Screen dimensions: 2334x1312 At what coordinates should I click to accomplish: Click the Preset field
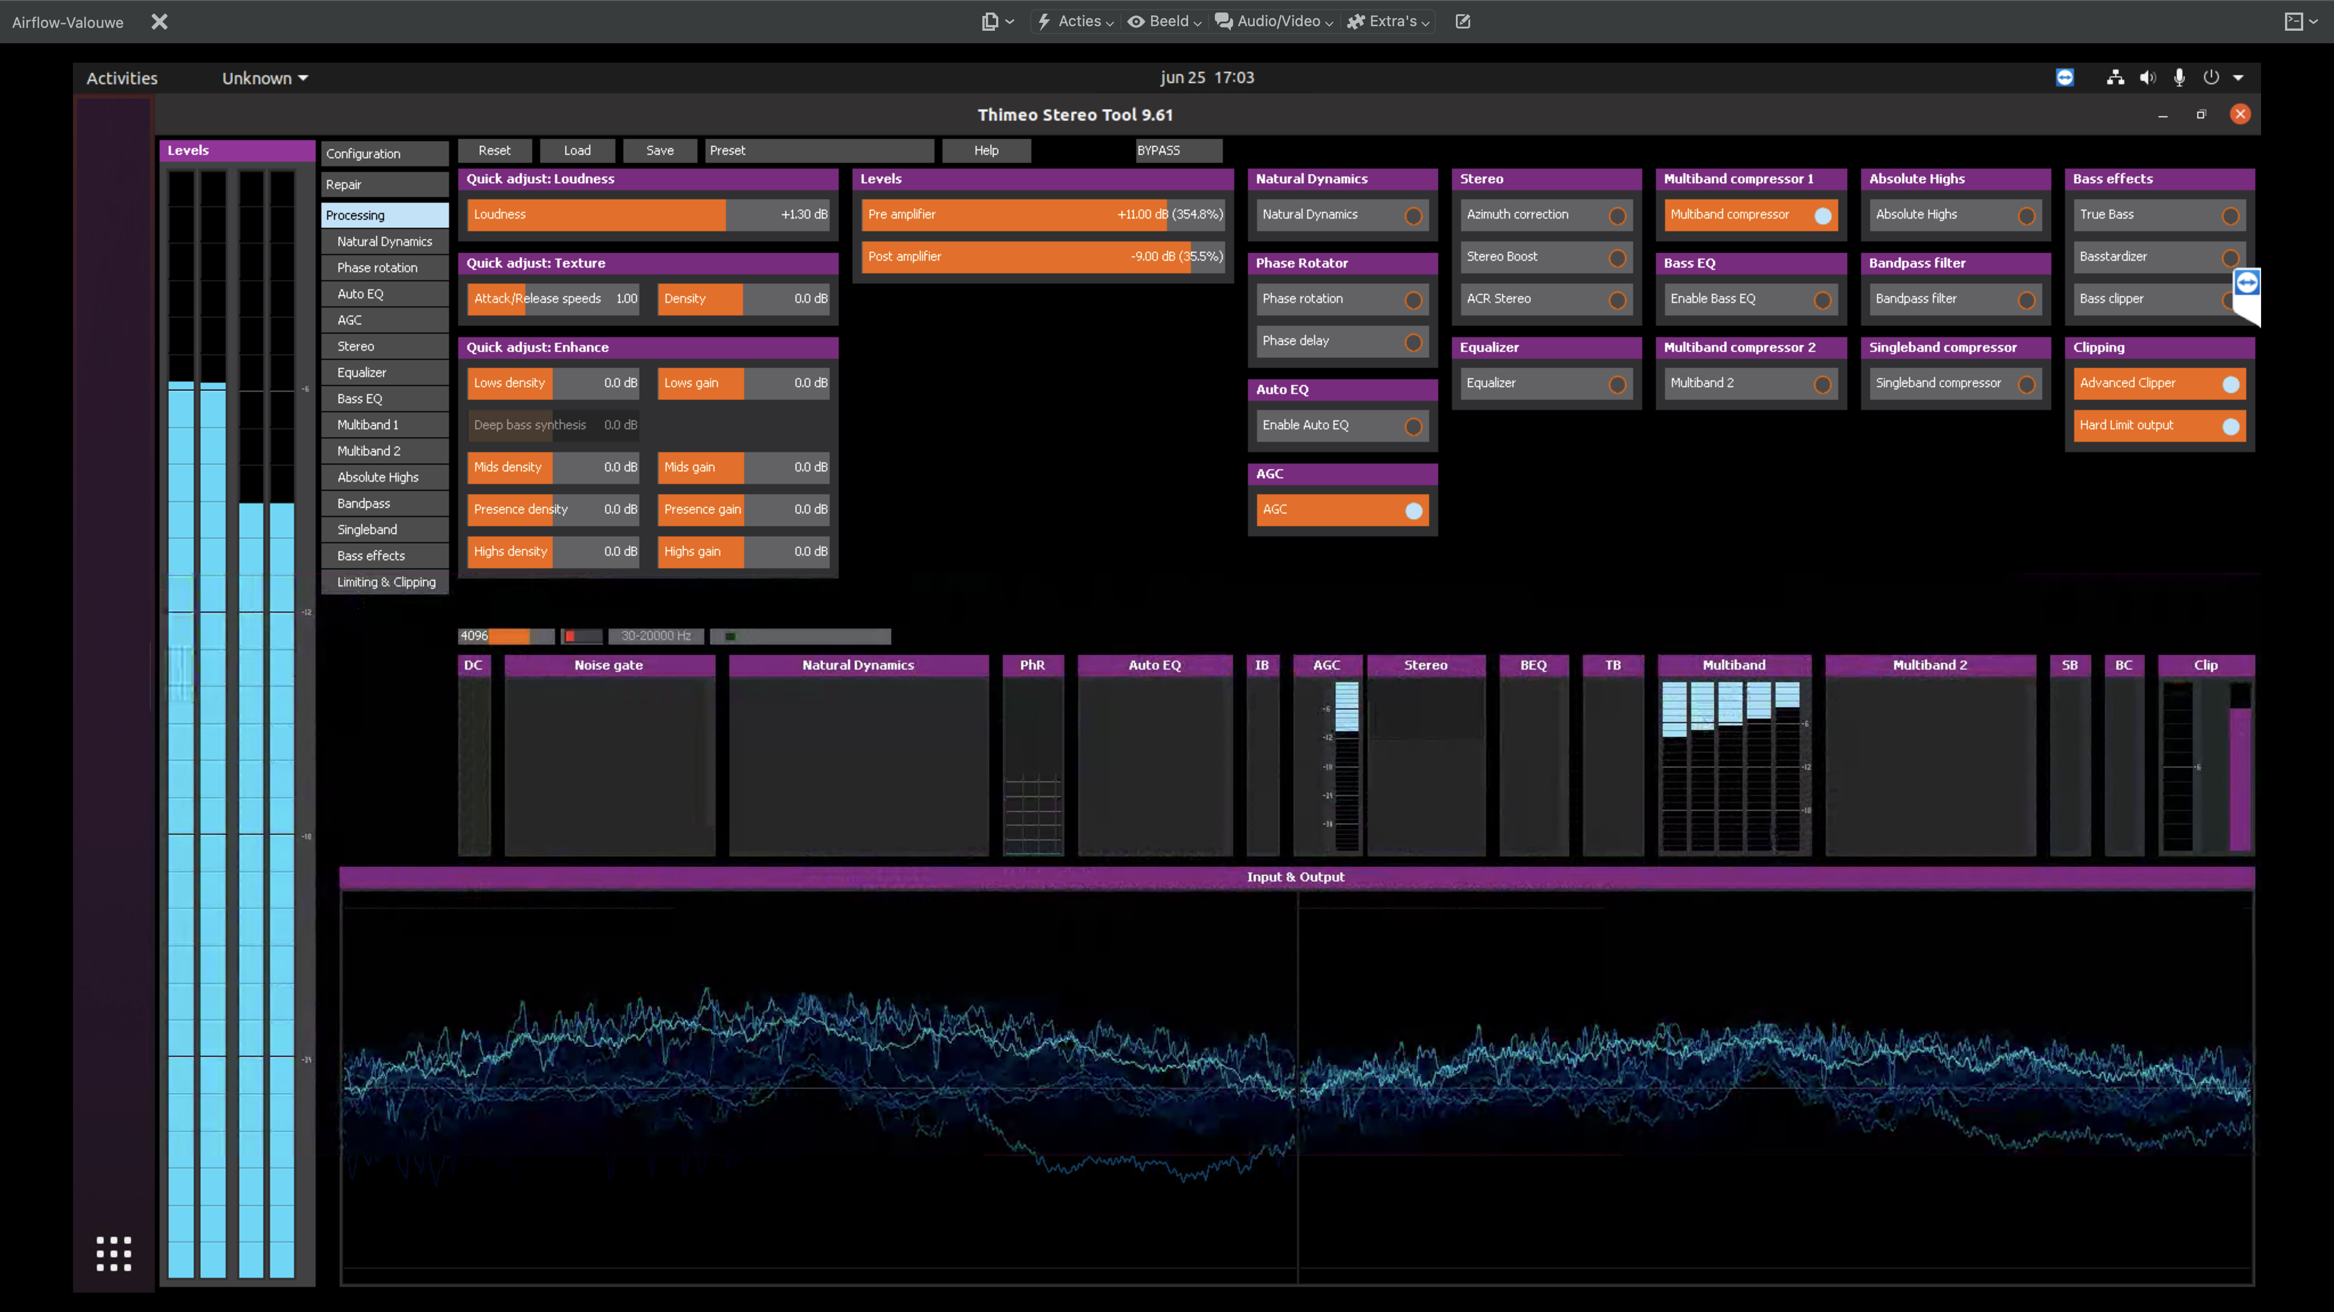coord(819,150)
